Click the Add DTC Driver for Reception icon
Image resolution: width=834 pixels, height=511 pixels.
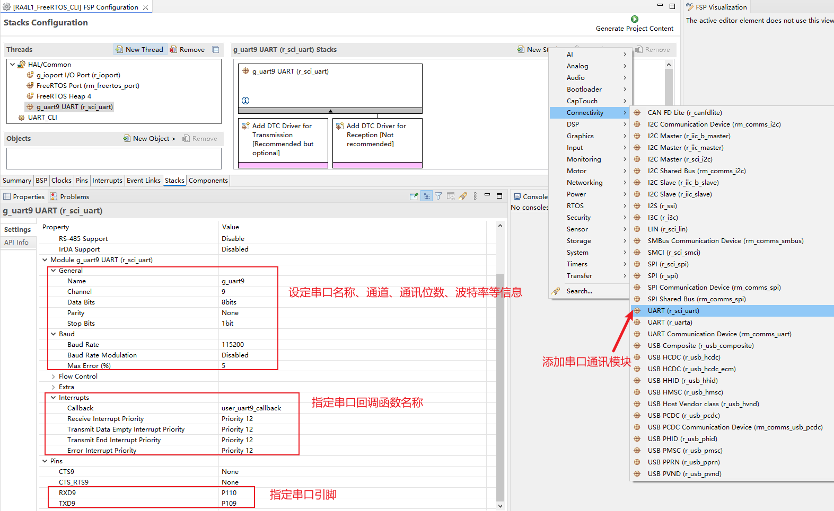[x=340, y=126]
